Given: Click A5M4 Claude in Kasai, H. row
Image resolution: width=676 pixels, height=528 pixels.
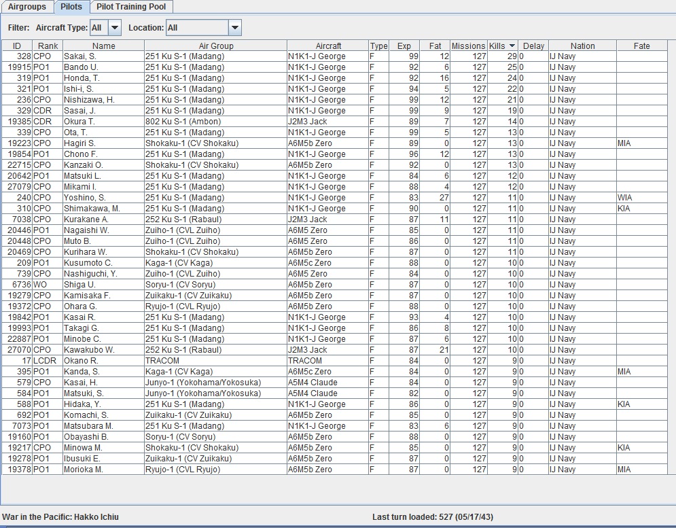Looking at the screenshot, I should point(313,382).
